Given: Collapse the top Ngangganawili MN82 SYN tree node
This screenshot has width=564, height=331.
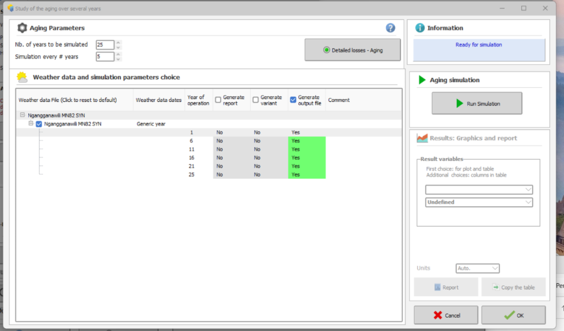Looking at the screenshot, I should point(23,115).
